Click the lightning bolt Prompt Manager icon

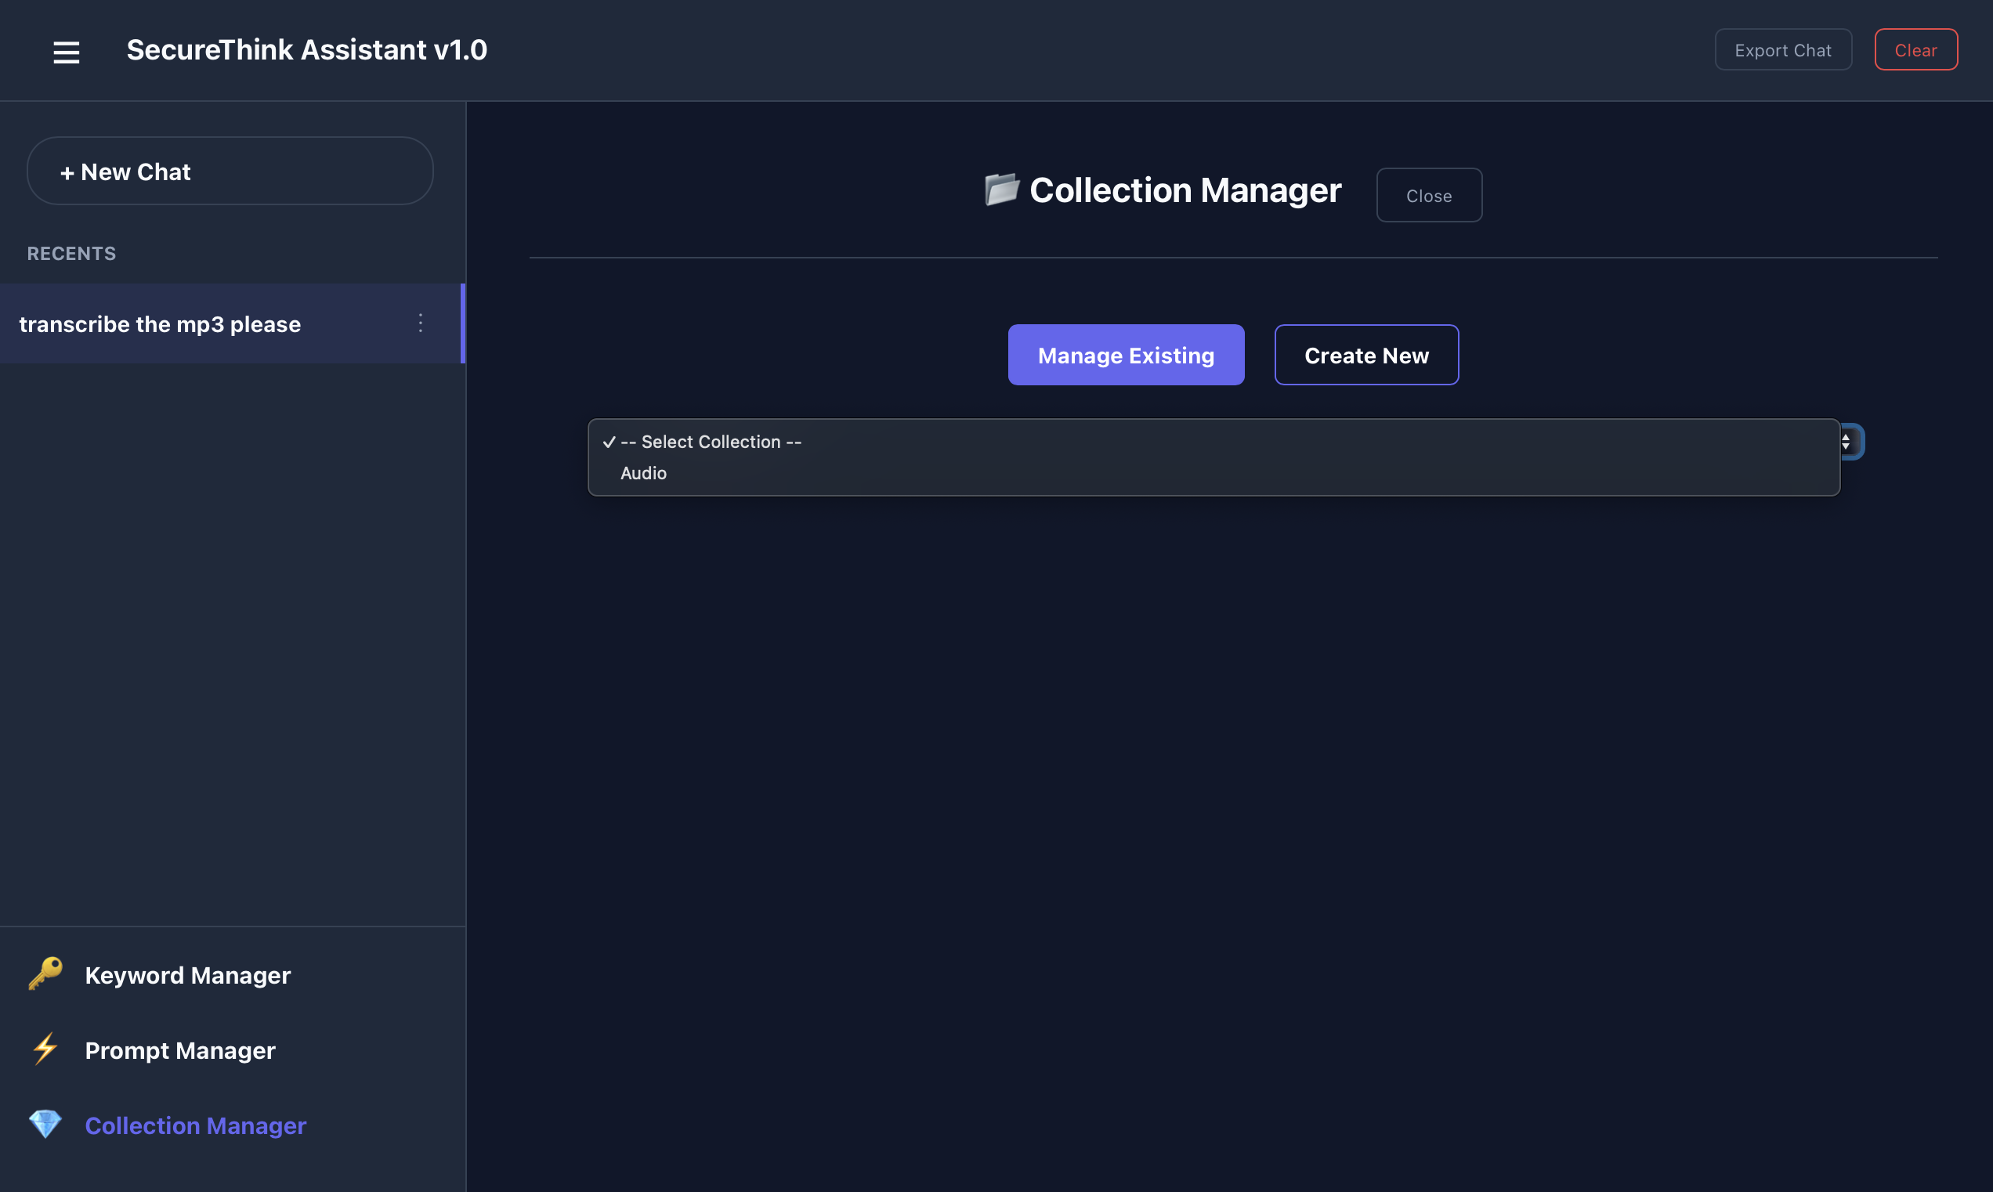[x=45, y=1049]
